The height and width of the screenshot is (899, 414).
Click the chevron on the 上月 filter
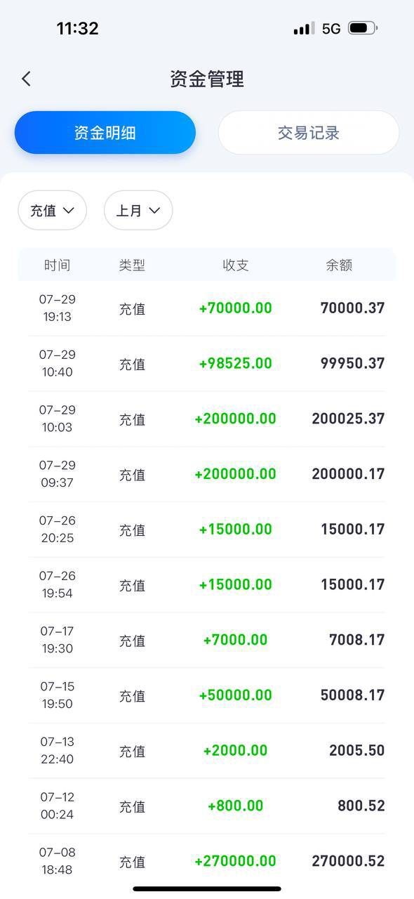(x=155, y=210)
